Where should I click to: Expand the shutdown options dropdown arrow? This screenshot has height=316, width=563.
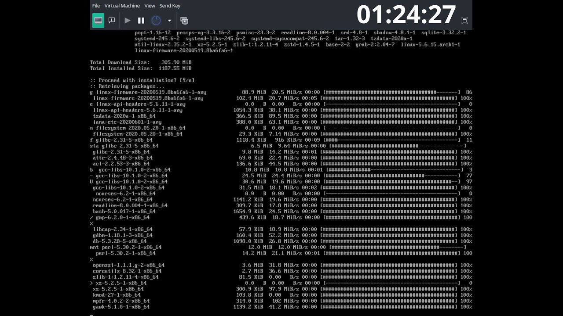[x=169, y=20]
